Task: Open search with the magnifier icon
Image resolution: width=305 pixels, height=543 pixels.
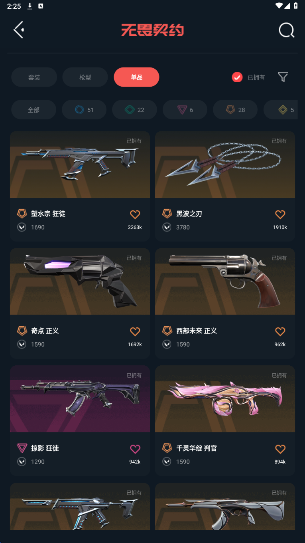Action: [x=286, y=30]
